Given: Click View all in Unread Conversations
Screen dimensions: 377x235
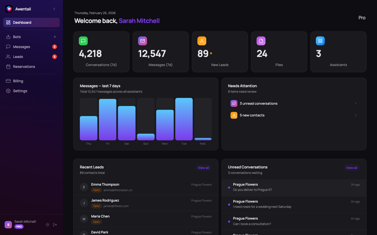Looking at the screenshot, I should 351,168.
